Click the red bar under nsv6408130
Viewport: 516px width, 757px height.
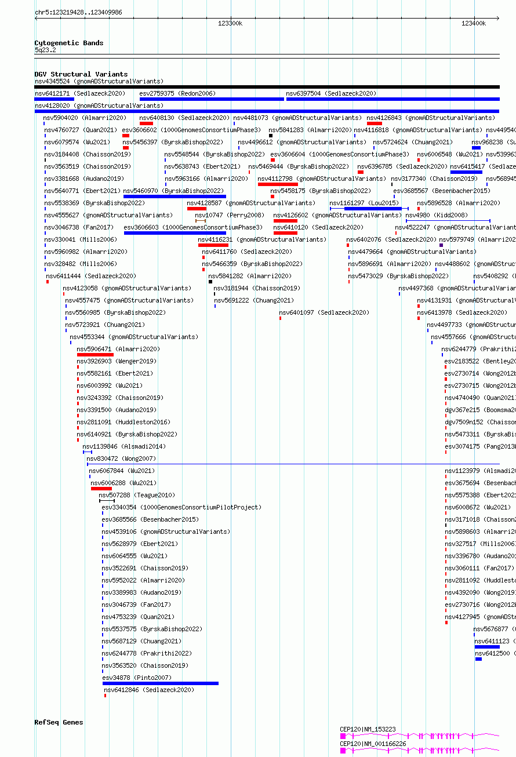tap(146, 123)
